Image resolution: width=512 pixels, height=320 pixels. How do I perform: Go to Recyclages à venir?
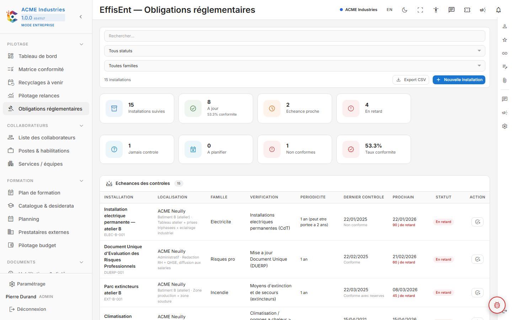[x=46, y=82]
